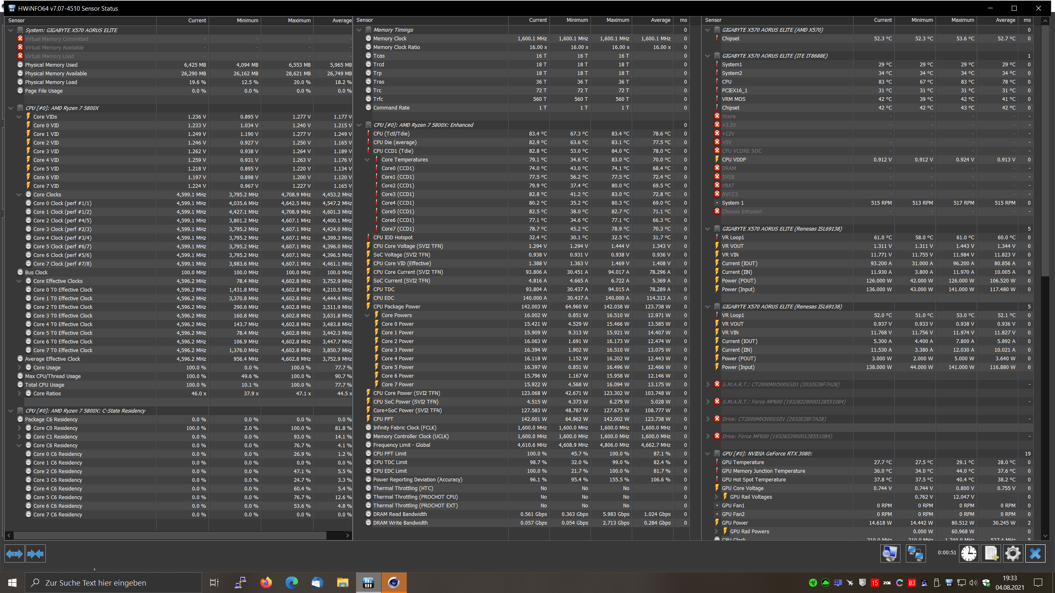Image resolution: width=1055 pixels, height=593 pixels.
Task: Open the volume tray icon
Action: (x=973, y=583)
